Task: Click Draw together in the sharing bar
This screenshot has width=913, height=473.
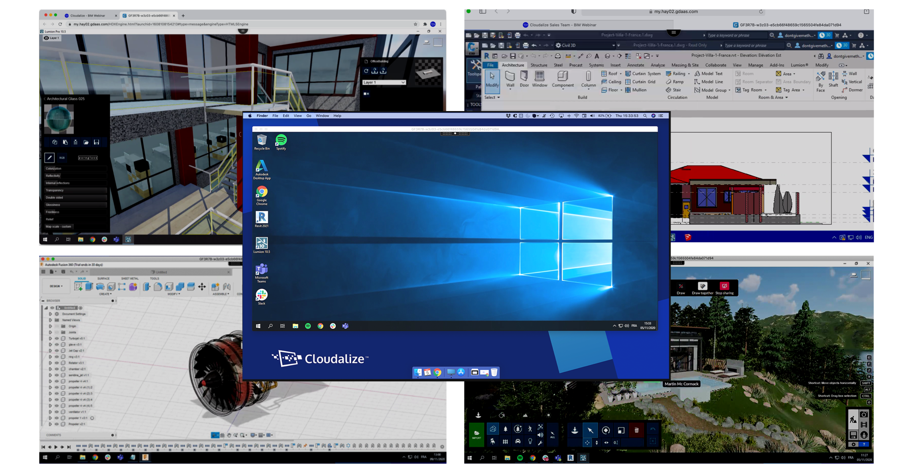Action: coord(702,288)
